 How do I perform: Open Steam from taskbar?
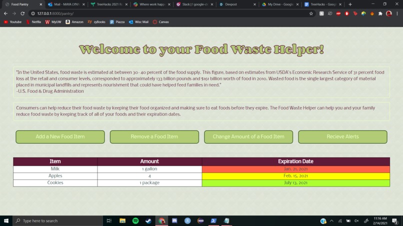(148, 221)
